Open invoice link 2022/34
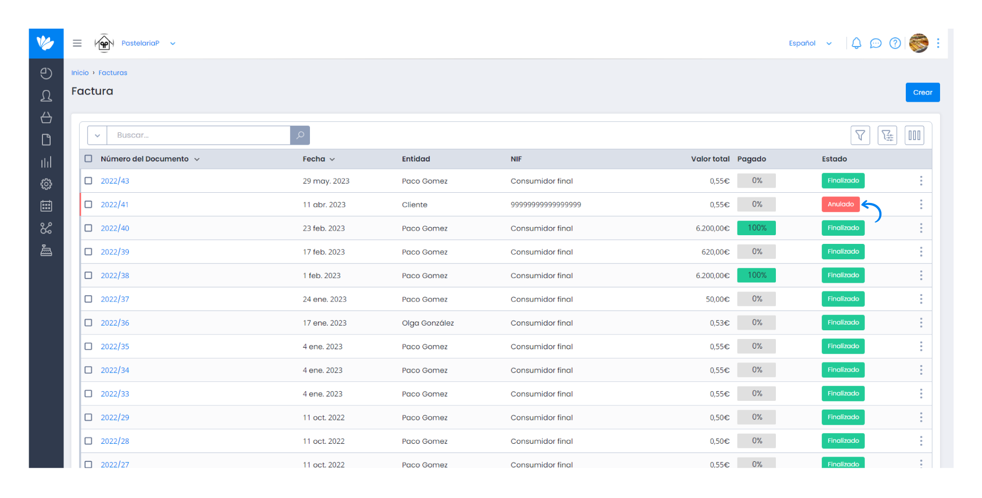Viewport: 982px width, 498px height. [115, 370]
